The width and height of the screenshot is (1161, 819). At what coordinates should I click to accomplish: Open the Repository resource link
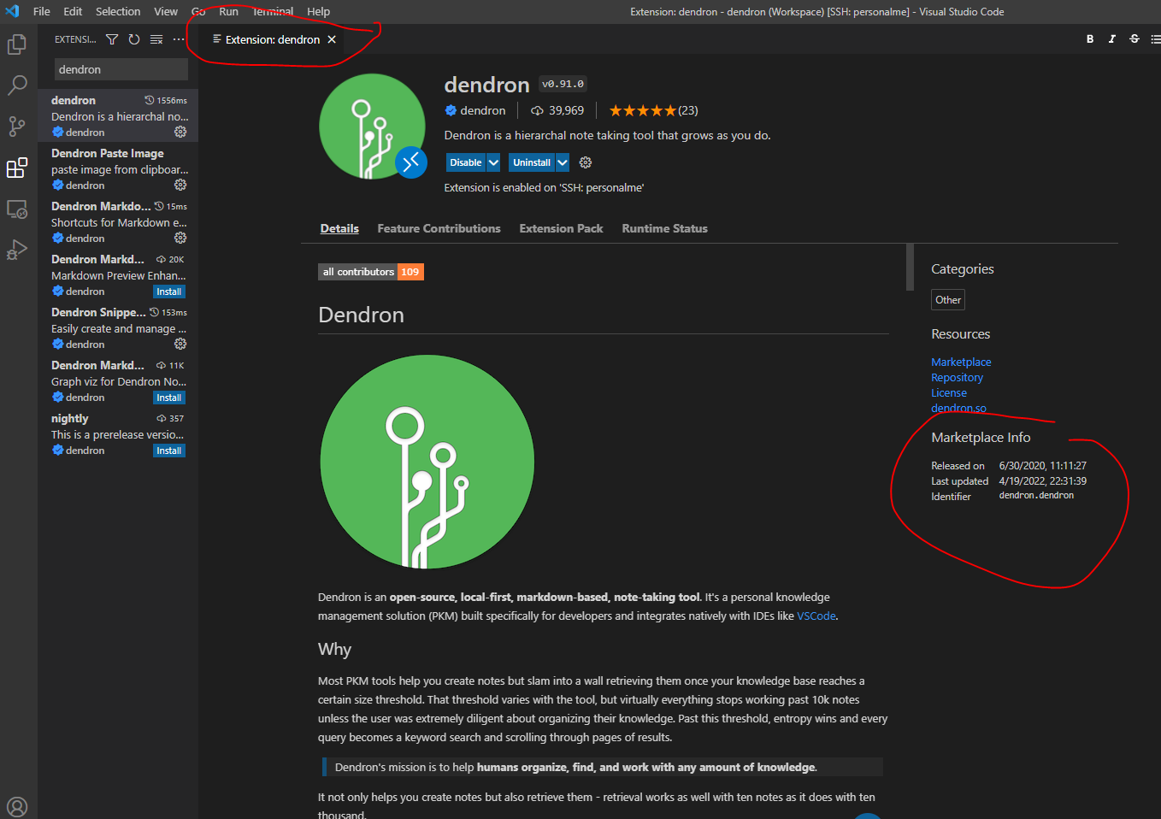click(957, 377)
